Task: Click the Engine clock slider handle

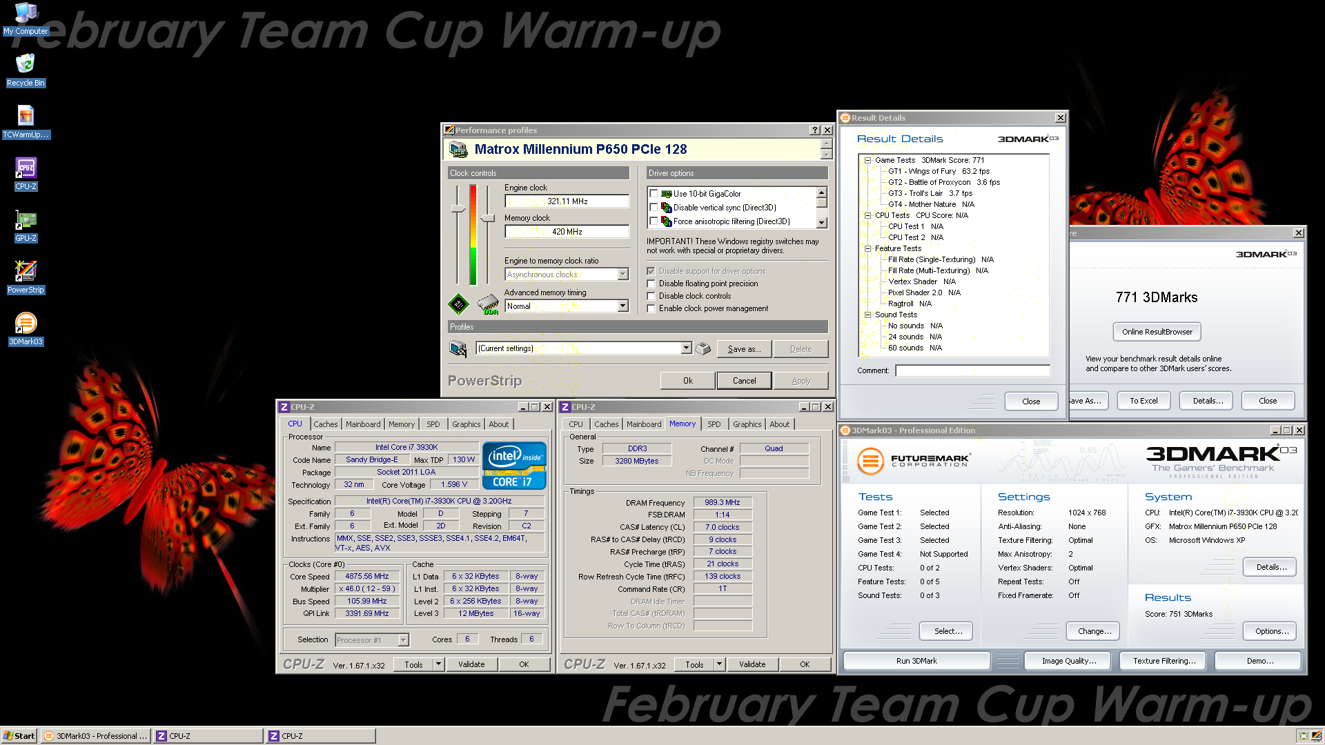Action: [458, 208]
